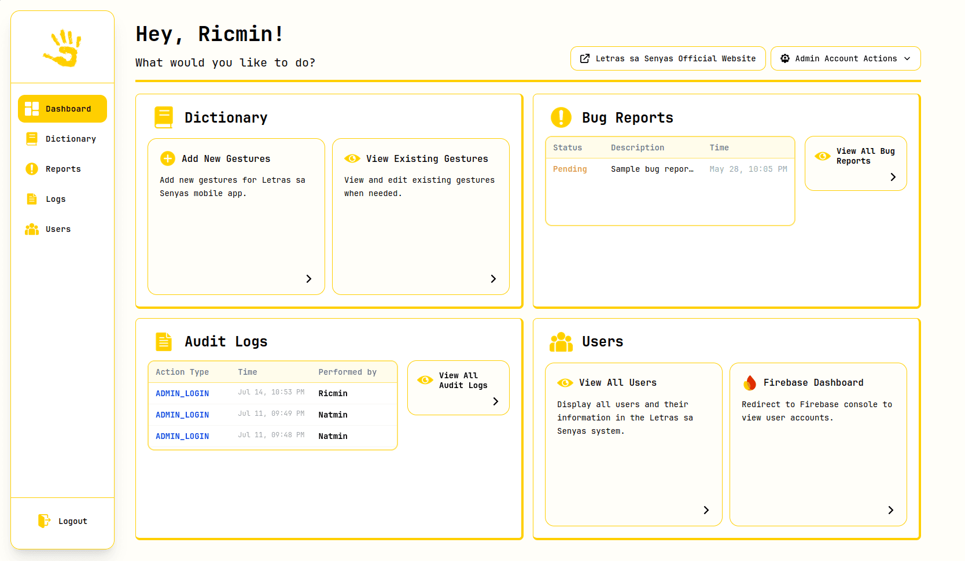
Task: Expand the Admin Account Actions dropdown
Action: click(x=846, y=58)
